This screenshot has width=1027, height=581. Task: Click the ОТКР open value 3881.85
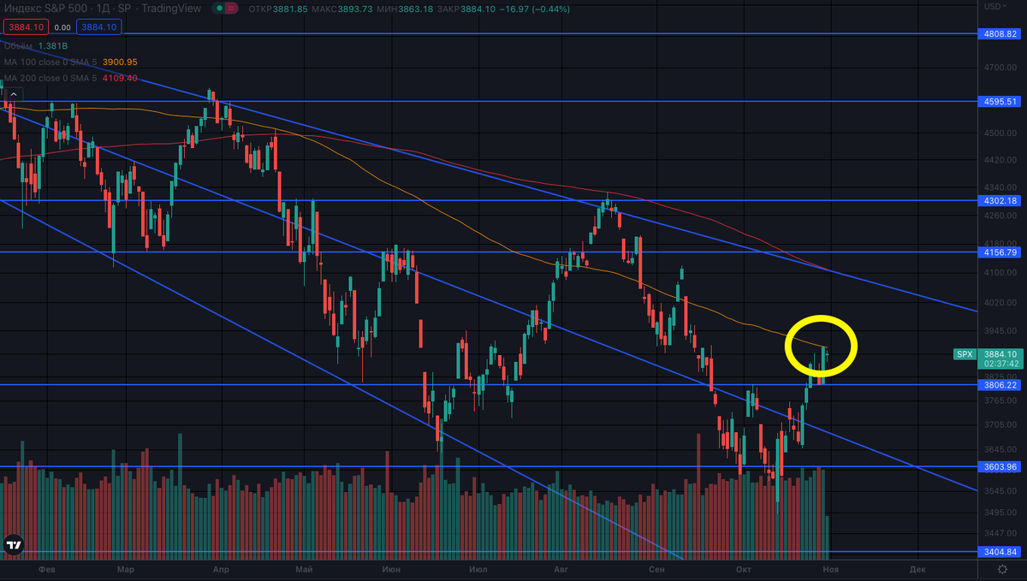tap(289, 9)
